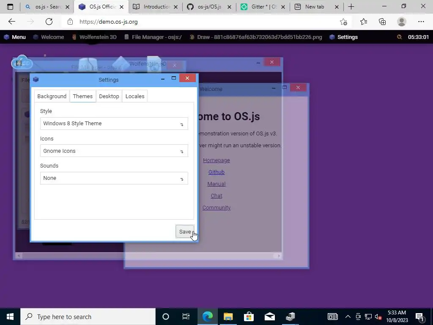
Task: Open the OS.js Menu in the panel
Action: 15,37
